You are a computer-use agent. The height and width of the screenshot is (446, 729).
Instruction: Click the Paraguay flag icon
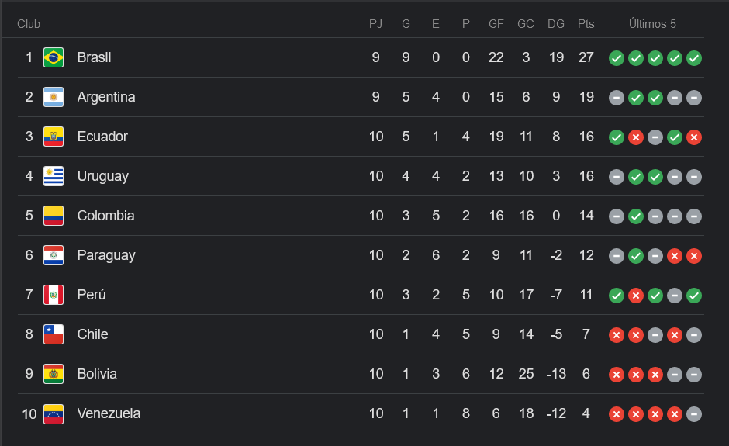click(54, 255)
